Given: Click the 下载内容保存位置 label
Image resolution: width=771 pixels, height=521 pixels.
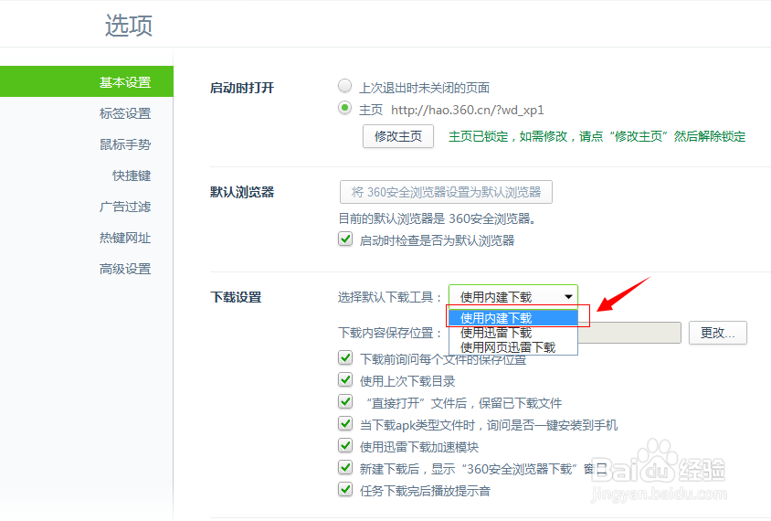Looking at the screenshot, I should pyautogui.click(x=389, y=333).
